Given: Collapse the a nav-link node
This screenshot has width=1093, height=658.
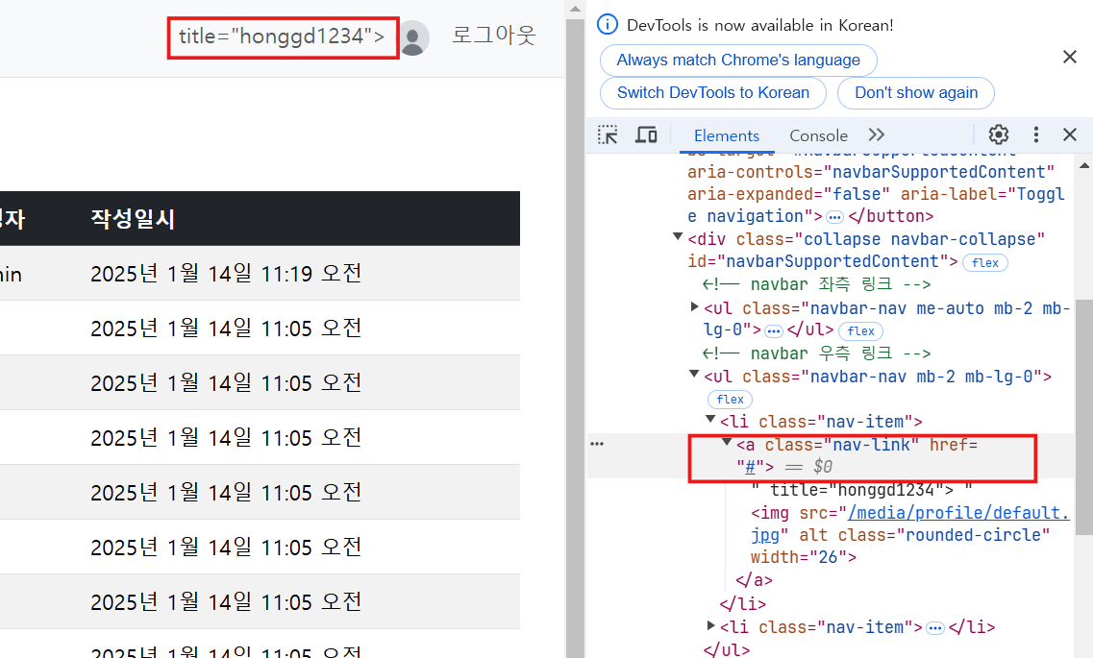Looking at the screenshot, I should 727,442.
